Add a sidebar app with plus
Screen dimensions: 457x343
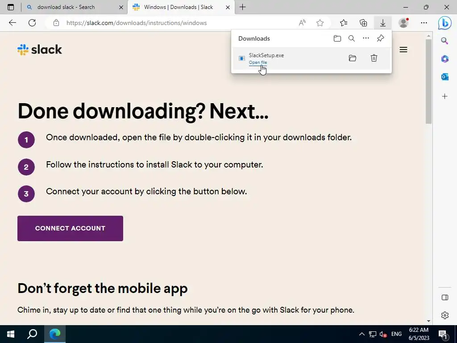click(x=445, y=96)
